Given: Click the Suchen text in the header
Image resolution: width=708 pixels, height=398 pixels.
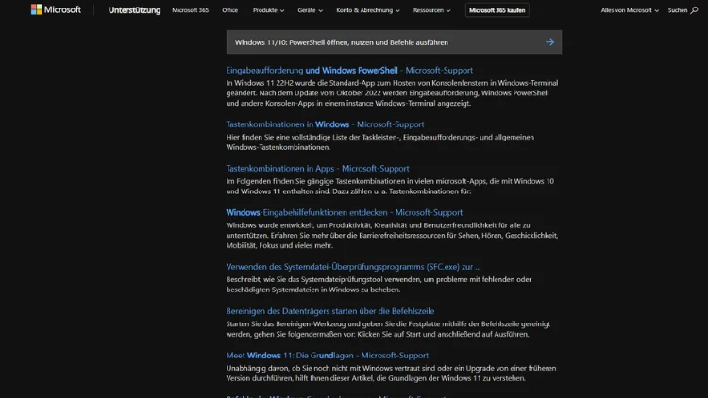Looking at the screenshot, I should (x=677, y=10).
